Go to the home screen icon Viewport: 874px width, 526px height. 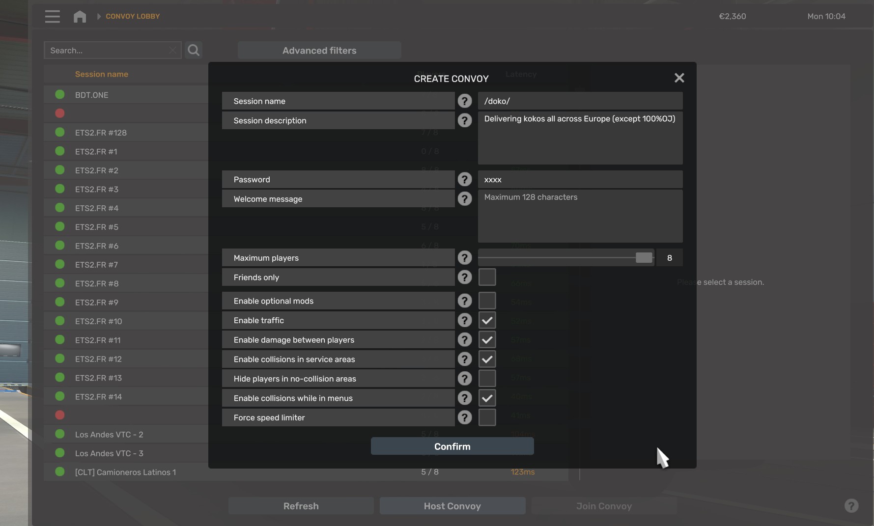click(80, 16)
